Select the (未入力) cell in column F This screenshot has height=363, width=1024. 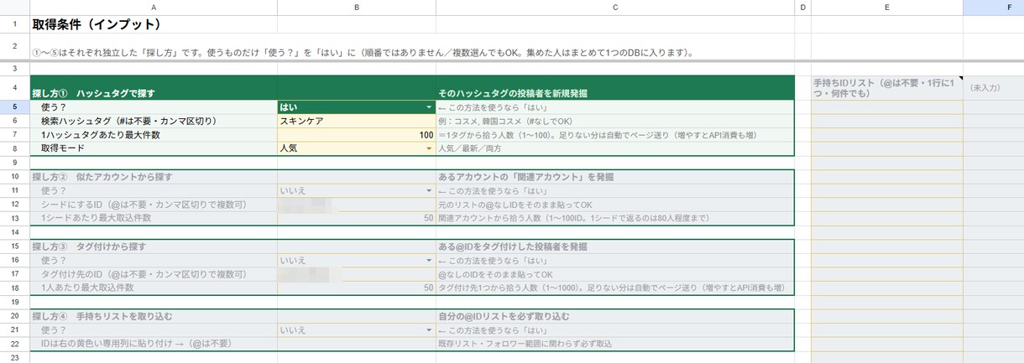click(994, 87)
